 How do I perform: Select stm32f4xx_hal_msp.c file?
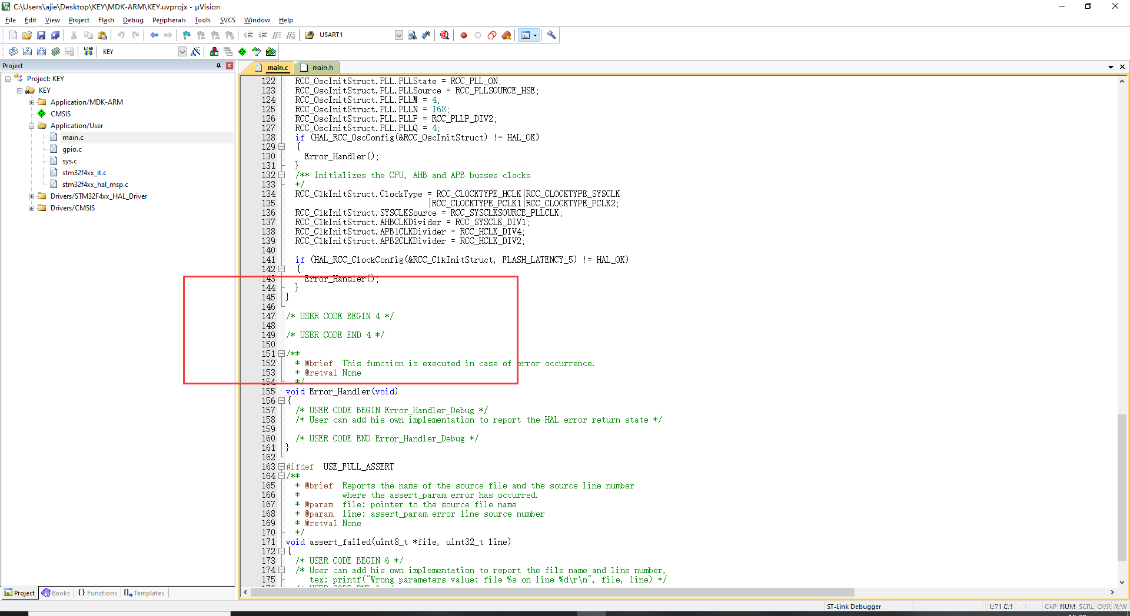tap(95, 185)
